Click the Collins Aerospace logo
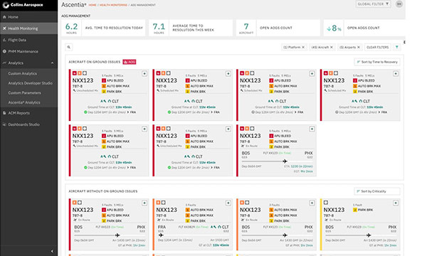 [x=23, y=5]
